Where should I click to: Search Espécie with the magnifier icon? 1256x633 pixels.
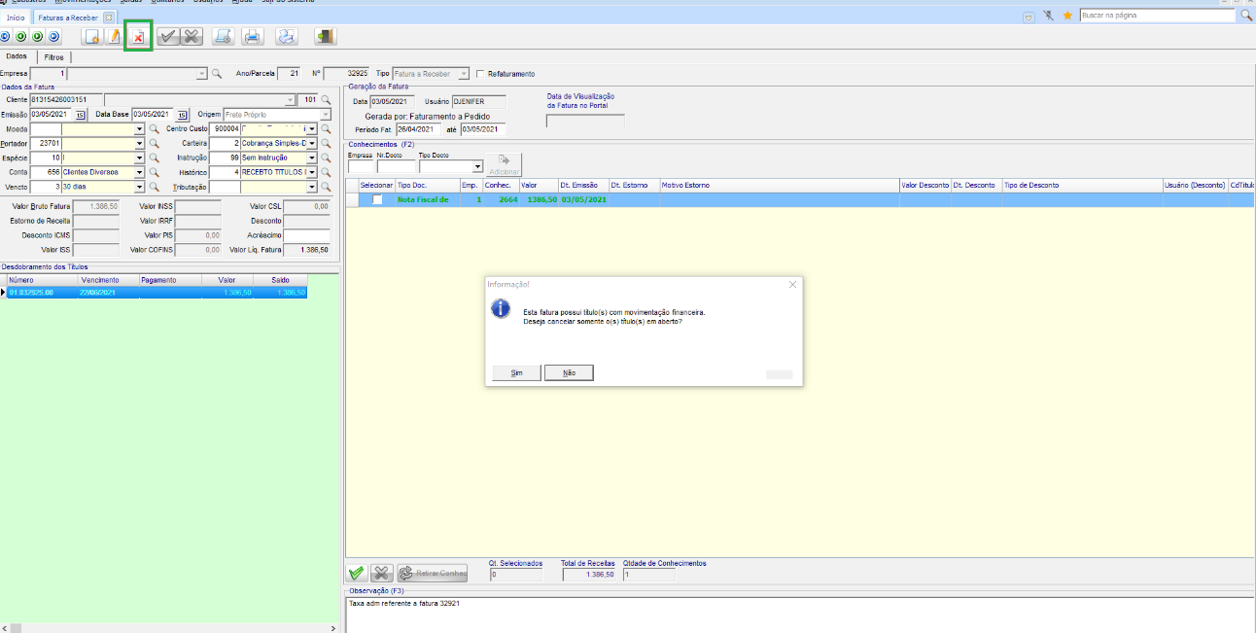(x=154, y=158)
